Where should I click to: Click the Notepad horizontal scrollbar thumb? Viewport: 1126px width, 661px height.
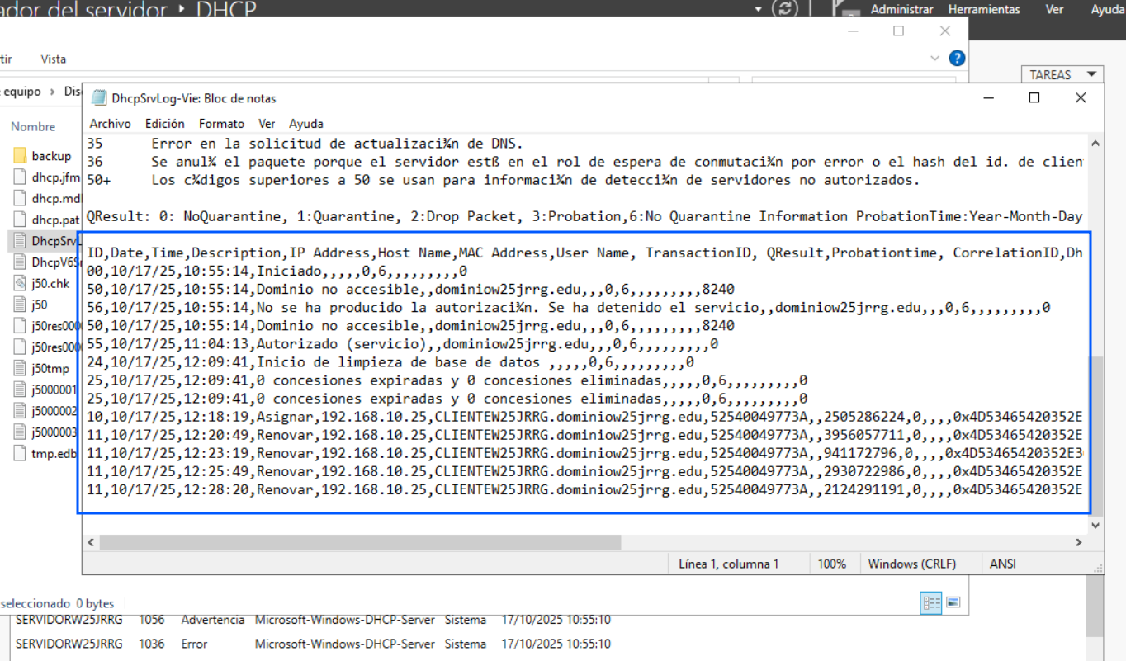pyautogui.click(x=360, y=542)
